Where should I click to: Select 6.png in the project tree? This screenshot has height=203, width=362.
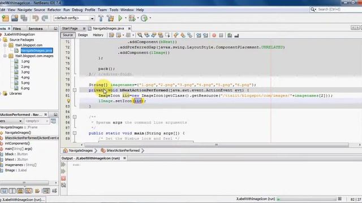[25, 88]
